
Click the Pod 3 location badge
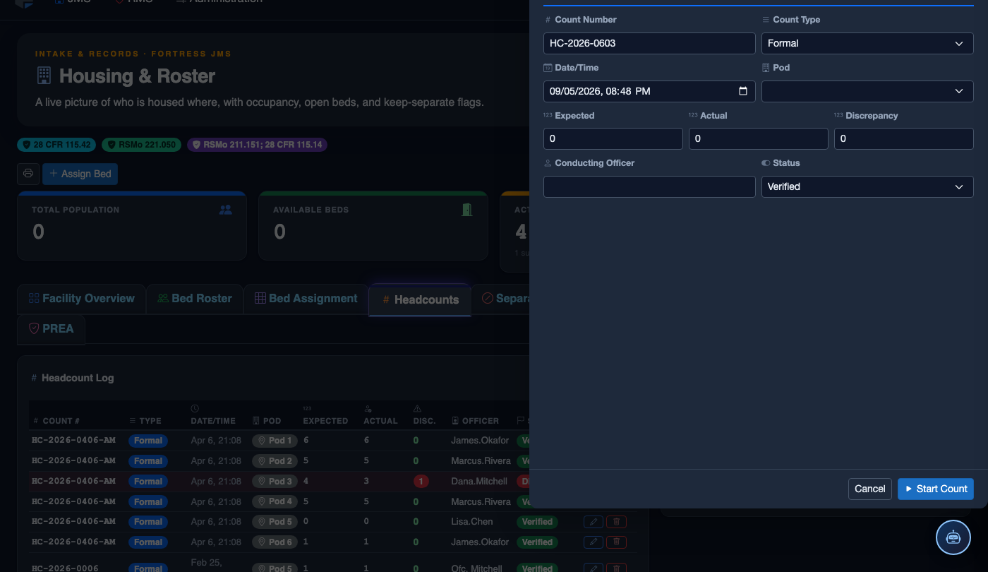click(275, 482)
